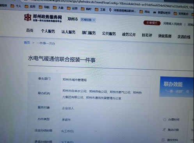Open the 大象 bookmark folder
This screenshot has height=143, width=194.
tap(58, 8)
